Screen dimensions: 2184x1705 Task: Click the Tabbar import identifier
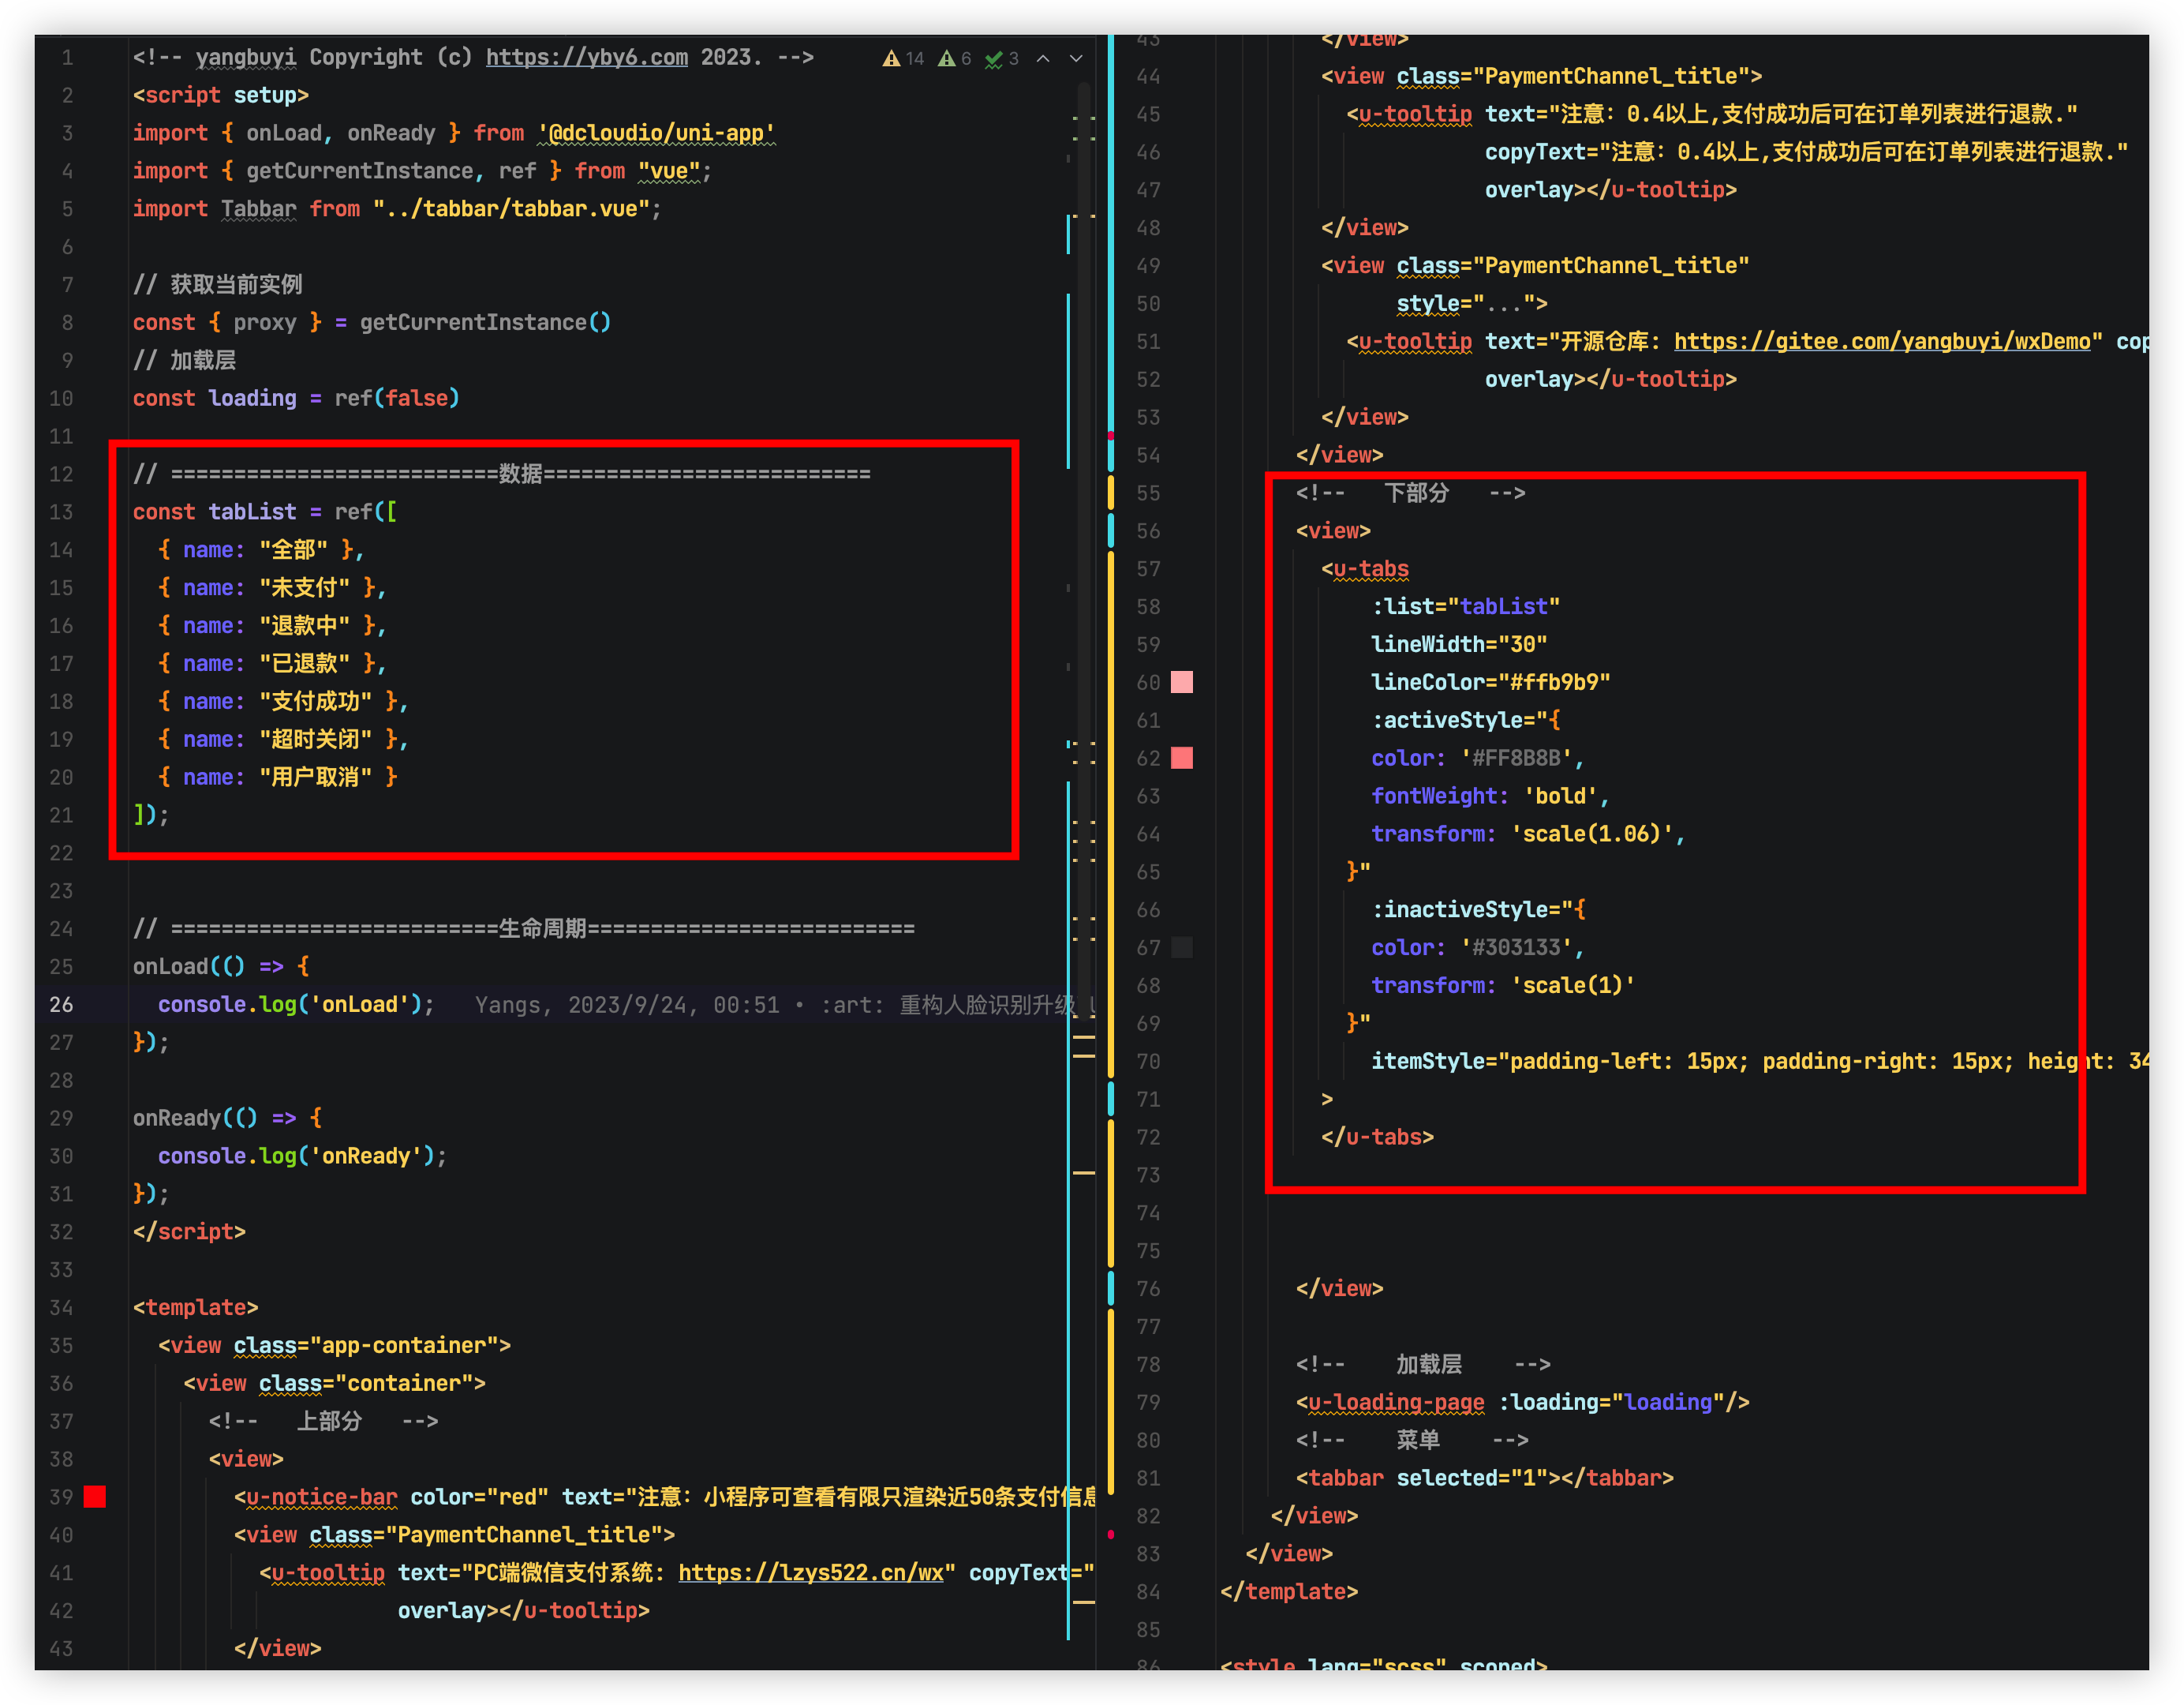[x=258, y=209]
